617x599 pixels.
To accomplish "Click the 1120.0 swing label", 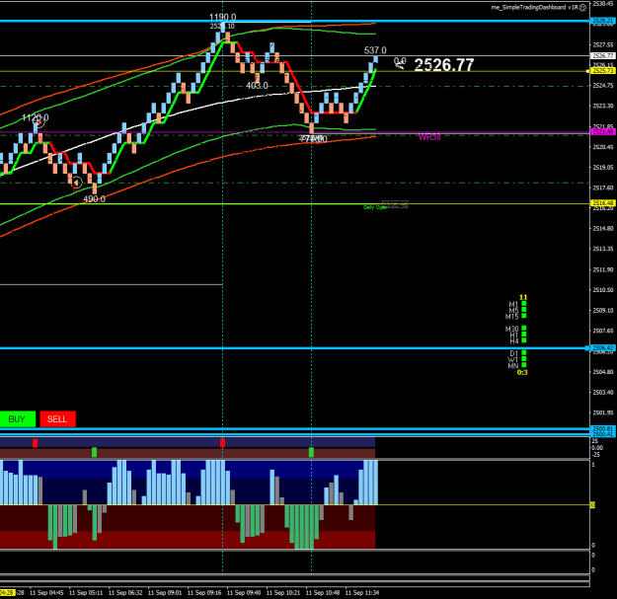I will tap(36, 117).
